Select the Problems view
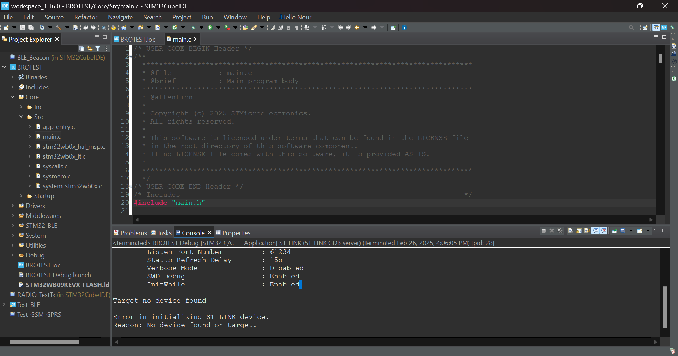The image size is (678, 356). pos(133,233)
